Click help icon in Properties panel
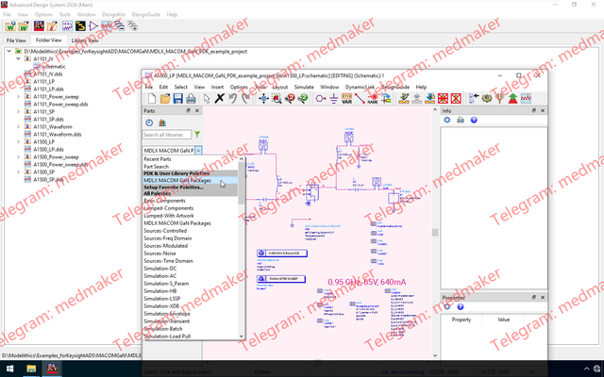This screenshot has height=377, width=604. 461,306
